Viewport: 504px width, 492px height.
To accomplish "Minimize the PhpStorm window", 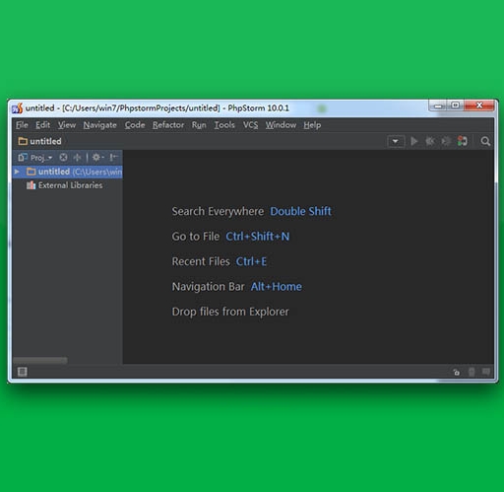I will pos(438,105).
